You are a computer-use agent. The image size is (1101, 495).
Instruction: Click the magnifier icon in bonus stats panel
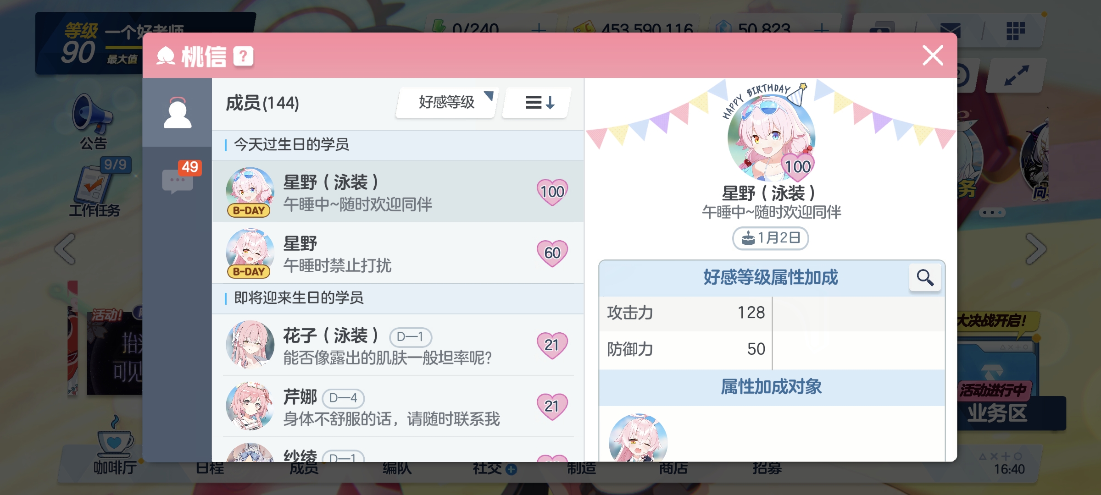coord(925,277)
